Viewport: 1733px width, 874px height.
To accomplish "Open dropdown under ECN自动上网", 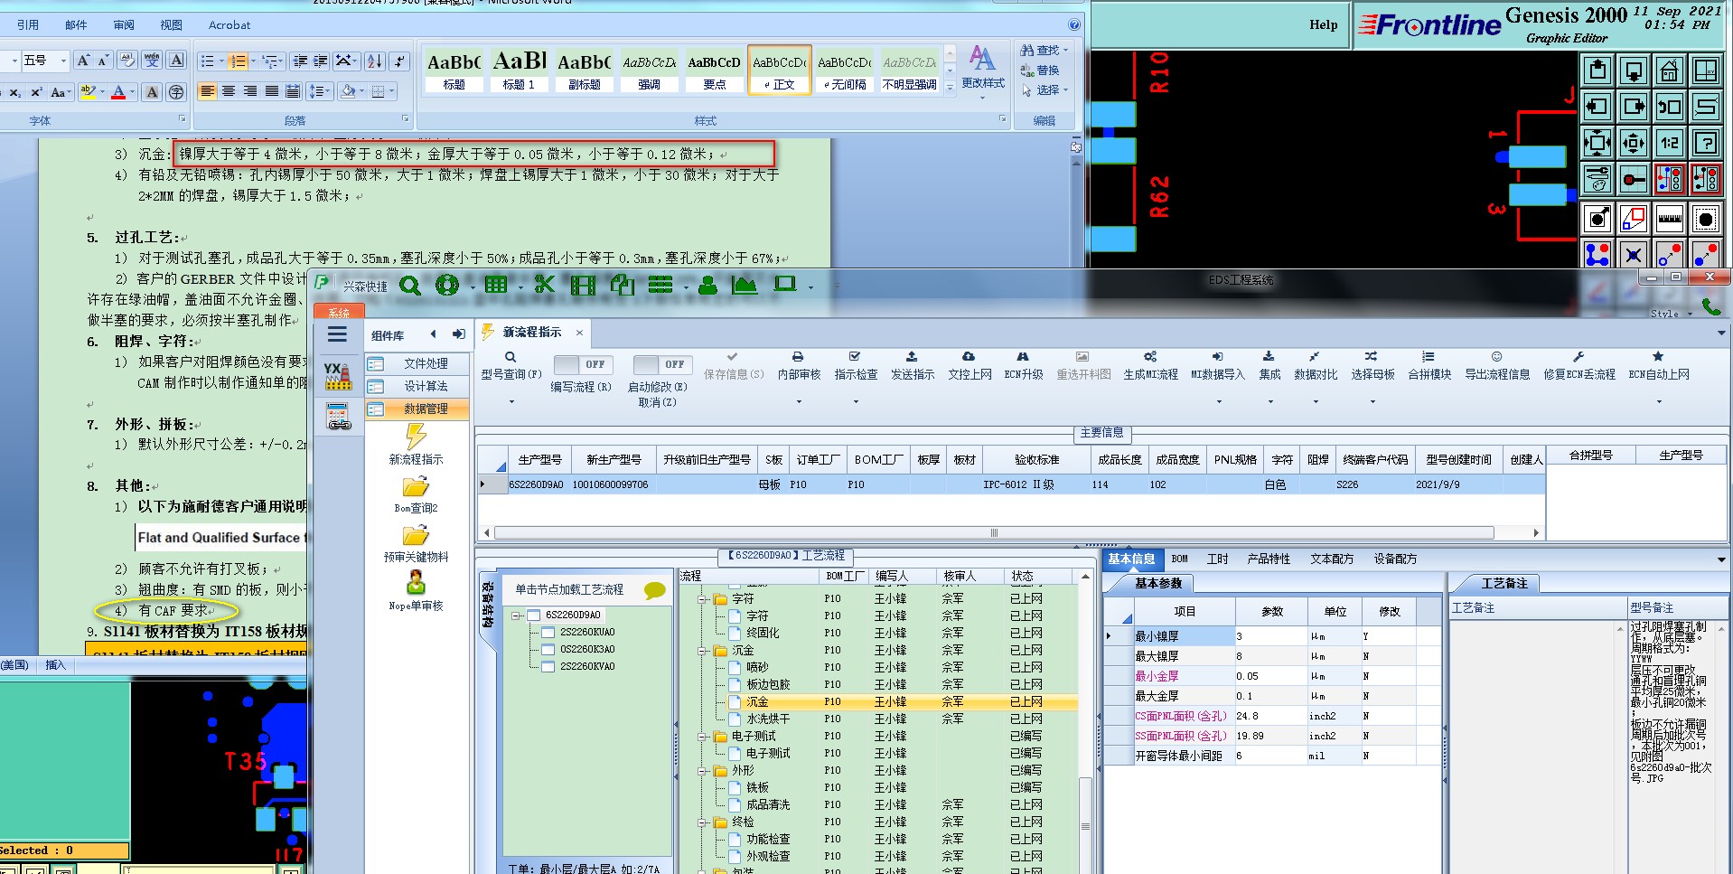I will point(1659,401).
